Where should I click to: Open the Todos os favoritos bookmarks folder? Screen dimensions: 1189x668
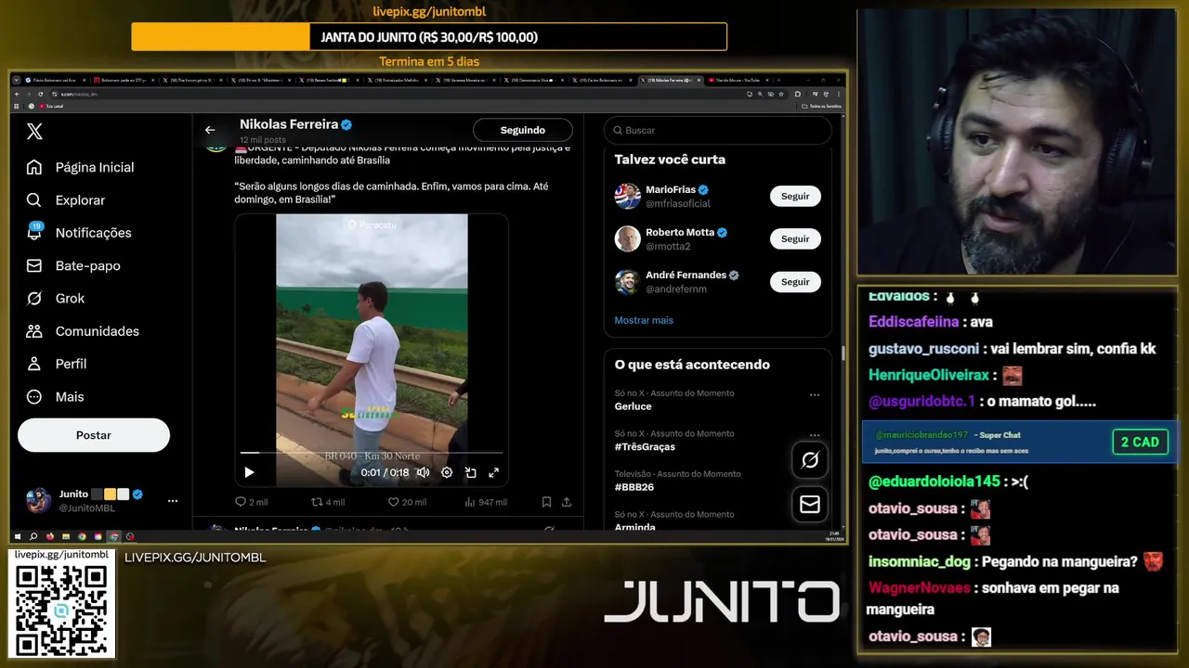tap(821, 106)
